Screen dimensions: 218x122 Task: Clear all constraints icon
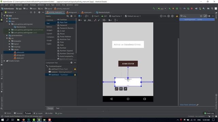[95, 20]
